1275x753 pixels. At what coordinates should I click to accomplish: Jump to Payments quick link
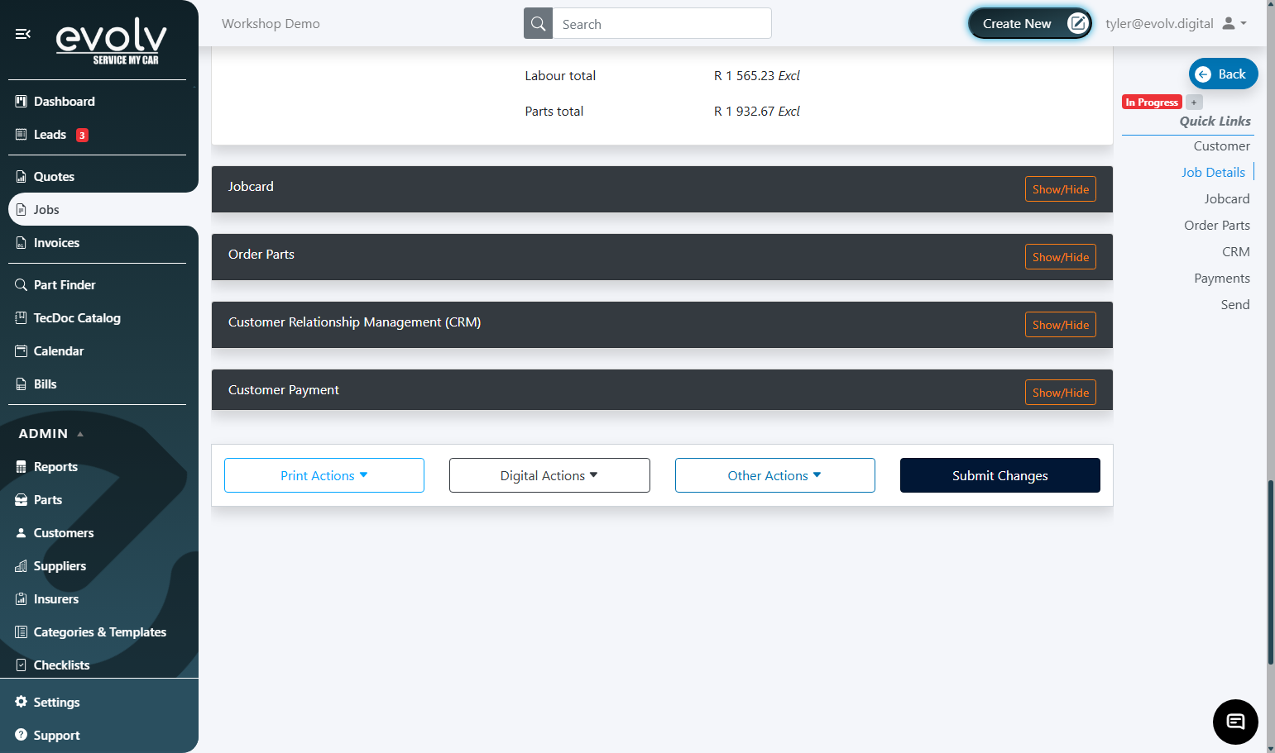pos(1222,279)
